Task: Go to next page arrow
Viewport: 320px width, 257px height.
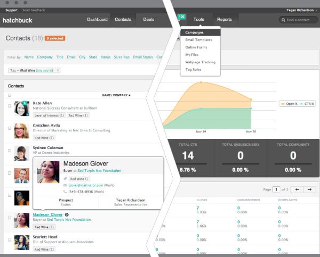Action: pyautogui.click(x=310, y=189)
